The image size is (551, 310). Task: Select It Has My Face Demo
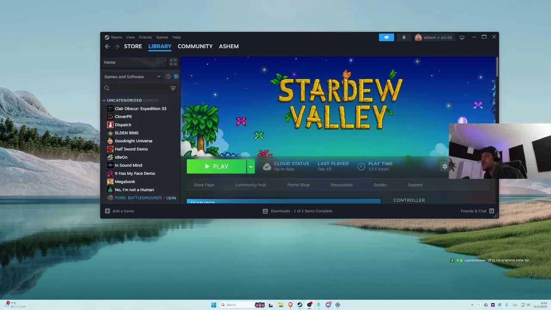135,174
